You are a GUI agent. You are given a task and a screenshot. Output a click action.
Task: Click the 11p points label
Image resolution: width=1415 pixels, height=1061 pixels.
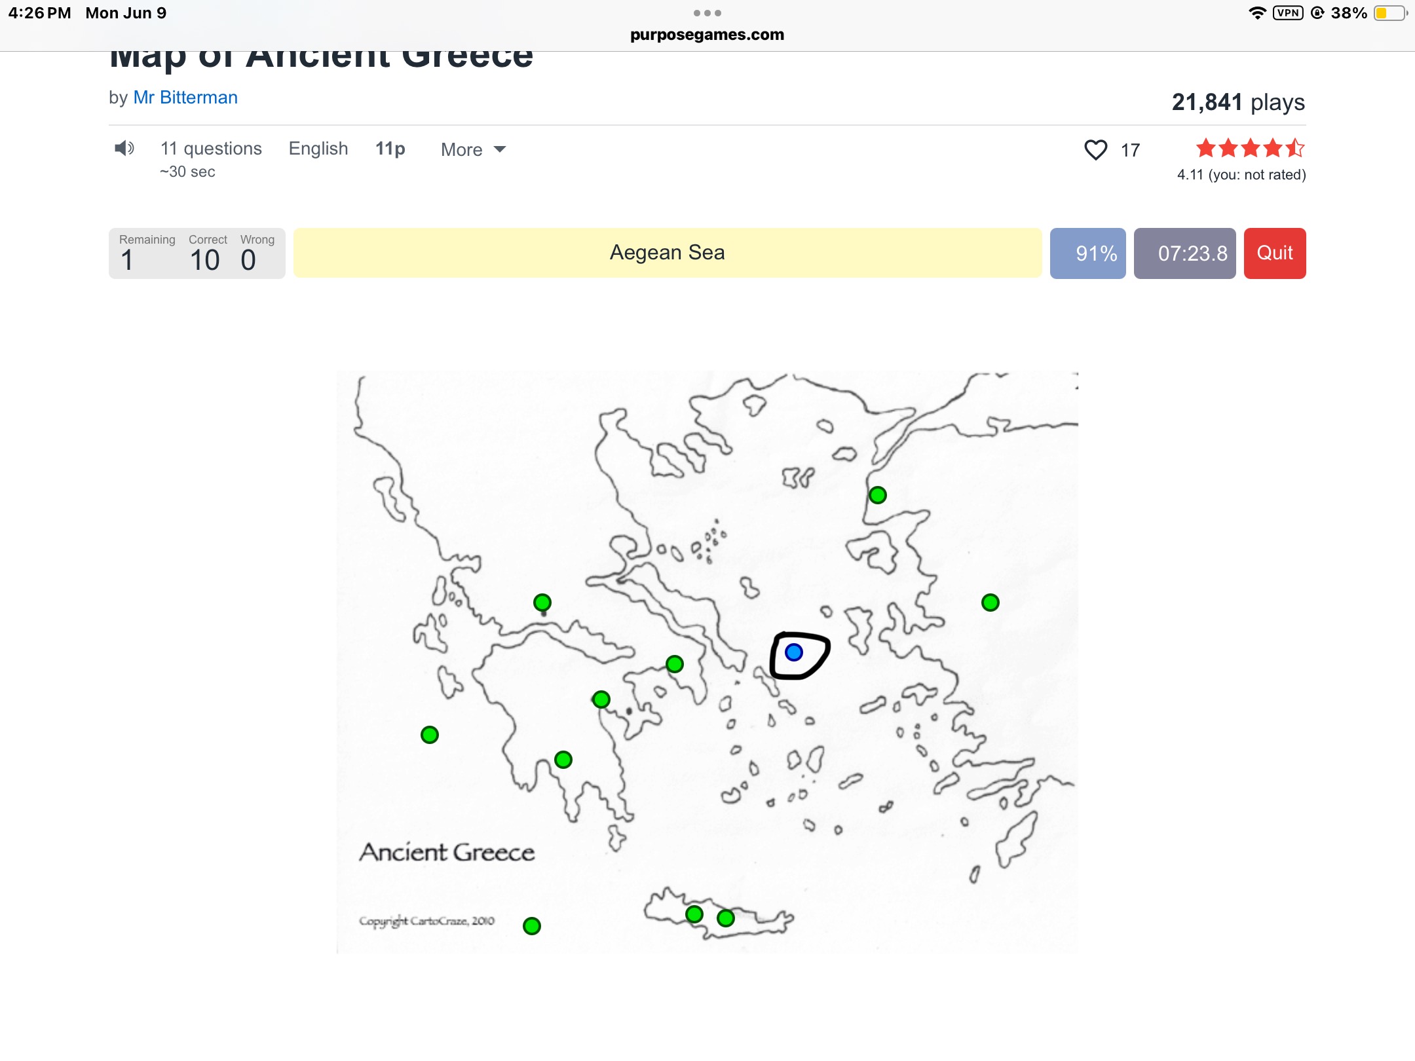[x=390, y=149]
